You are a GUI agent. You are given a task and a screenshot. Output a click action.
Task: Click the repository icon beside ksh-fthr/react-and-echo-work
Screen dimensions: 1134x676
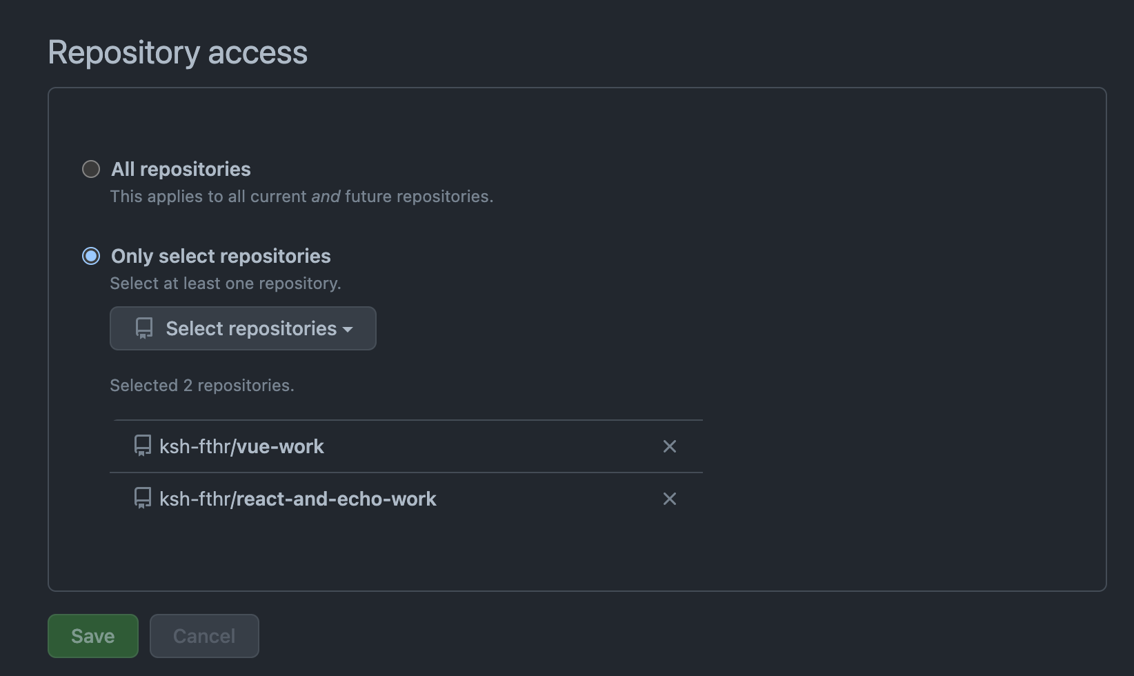142,498
